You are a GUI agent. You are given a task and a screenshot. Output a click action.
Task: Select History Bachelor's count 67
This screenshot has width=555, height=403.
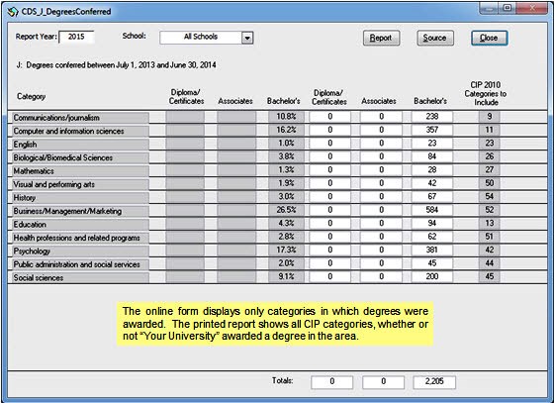(x=431, y=196)
